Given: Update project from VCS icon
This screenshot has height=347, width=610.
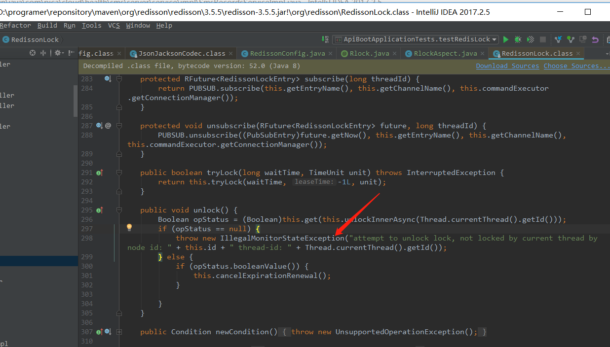Looking at the screenshot, I should point(558,39).
